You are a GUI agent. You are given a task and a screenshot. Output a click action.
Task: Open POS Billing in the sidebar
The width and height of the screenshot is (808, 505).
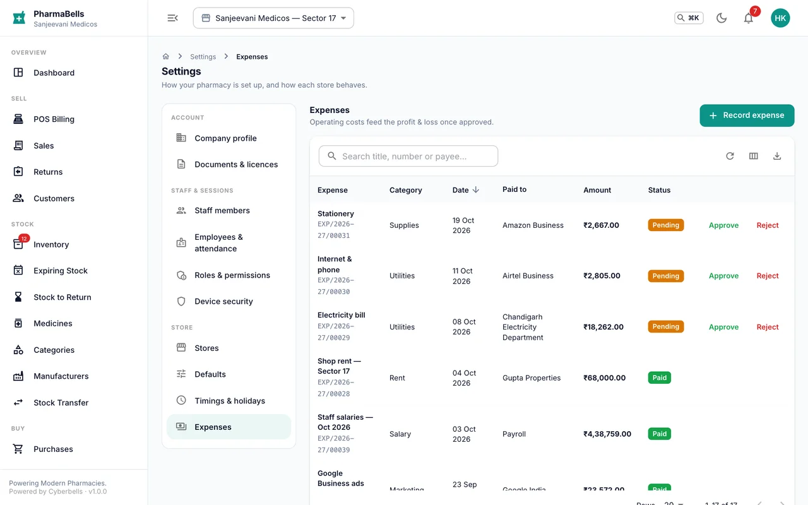click(x=74, y=119)
